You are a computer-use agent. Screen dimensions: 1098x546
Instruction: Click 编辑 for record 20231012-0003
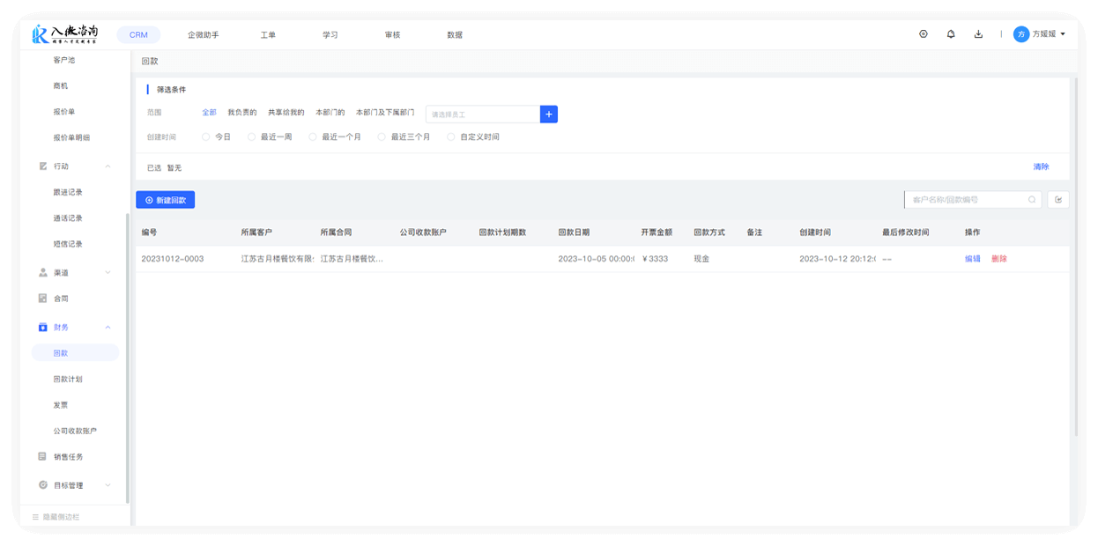[x=973, y=259]
